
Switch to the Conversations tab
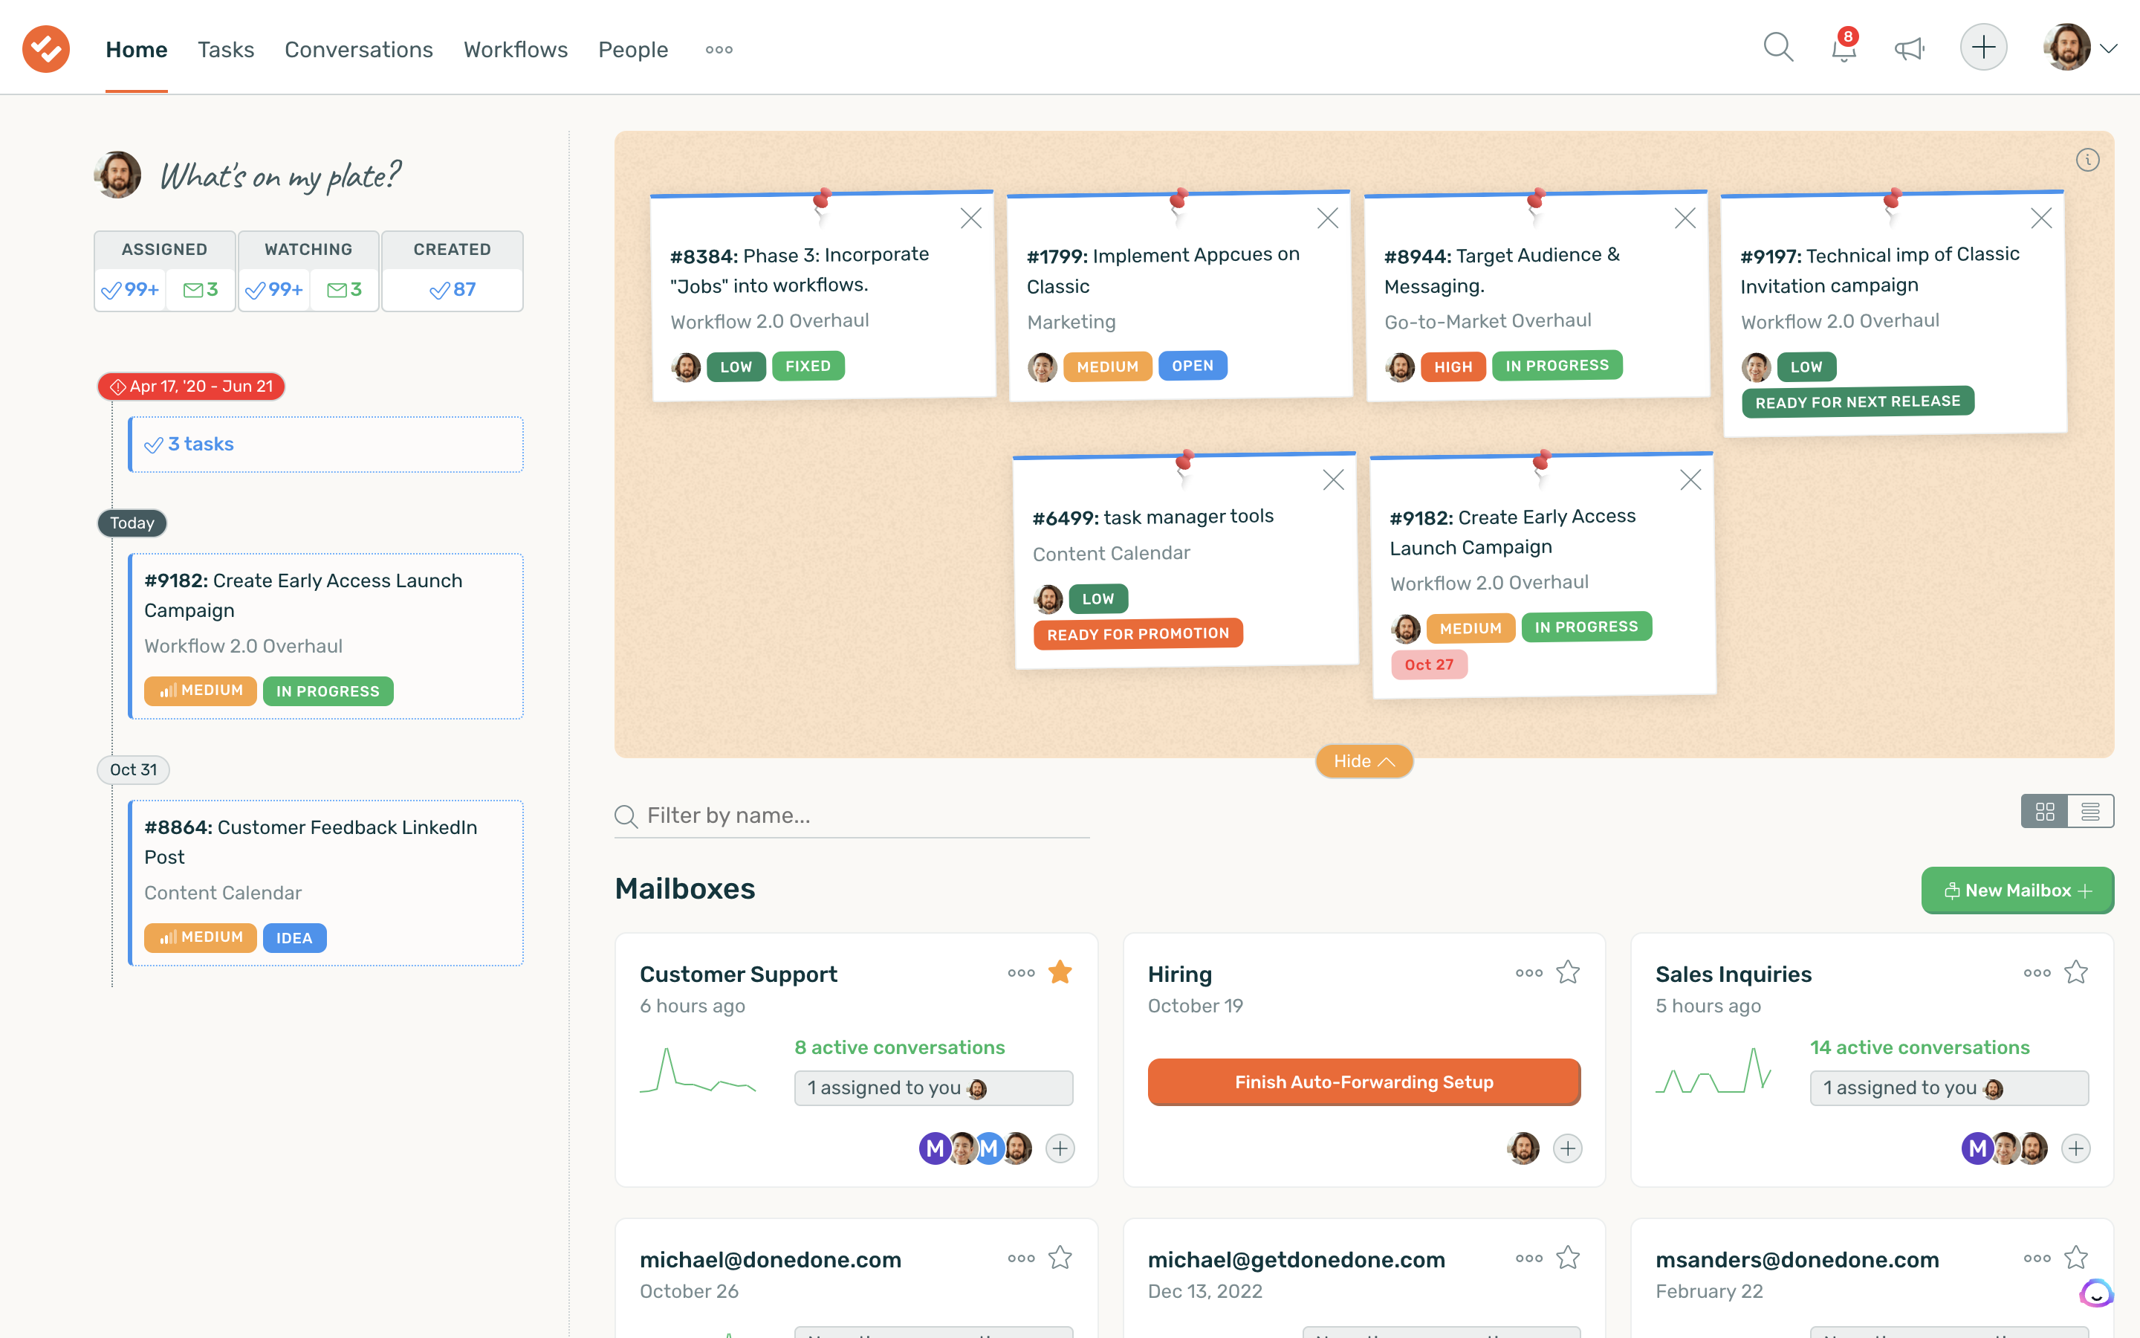[358, 50]
